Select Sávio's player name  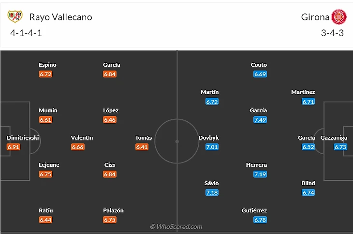(212, 183)
